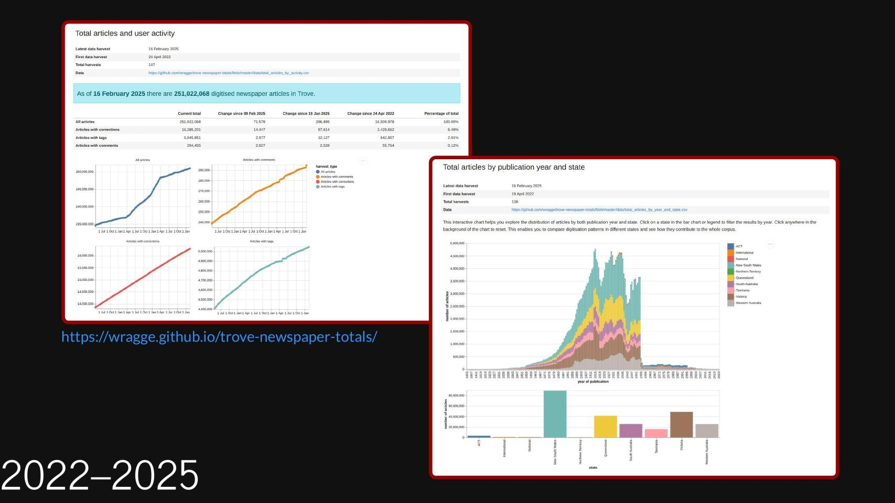Click the All articles blue line chart
Image resolution: width=895 pixels, height=503 pixels.
pyautogui.click(x=143, y=196)
